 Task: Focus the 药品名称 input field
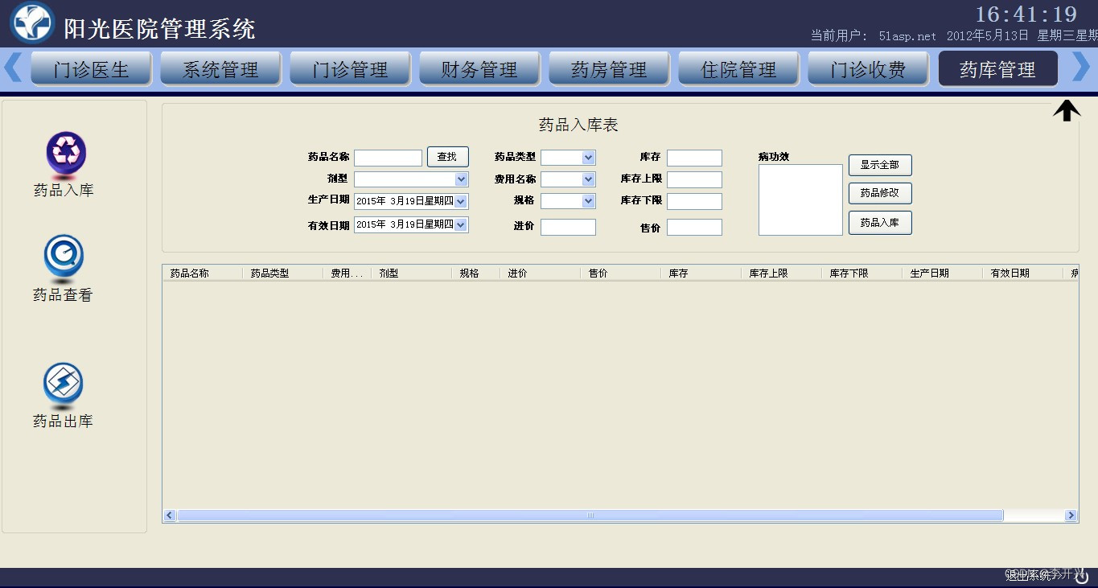click(388, 158)
